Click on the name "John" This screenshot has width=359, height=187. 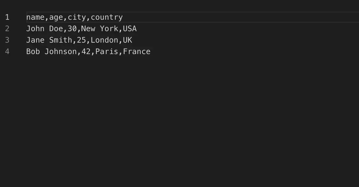35,29
